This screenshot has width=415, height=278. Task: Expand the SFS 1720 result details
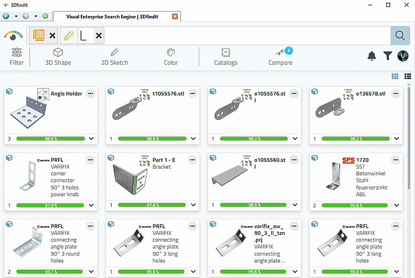(397, 205)
